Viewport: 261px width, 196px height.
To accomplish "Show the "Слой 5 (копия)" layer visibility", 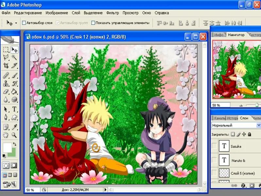I will tap(214, 173).
